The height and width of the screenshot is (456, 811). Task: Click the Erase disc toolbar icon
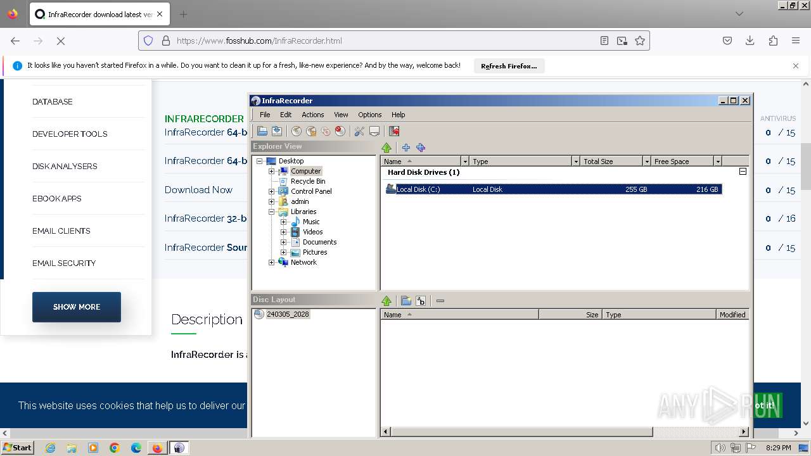point(340,131)
